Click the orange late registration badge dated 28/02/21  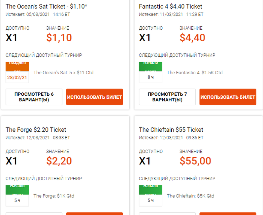coord(18,72)
